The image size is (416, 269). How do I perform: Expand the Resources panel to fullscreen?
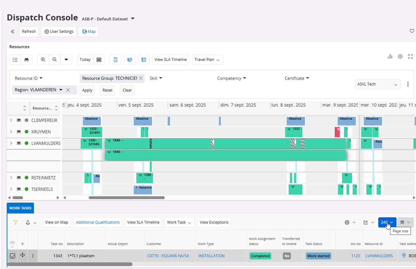pos(410,57)
